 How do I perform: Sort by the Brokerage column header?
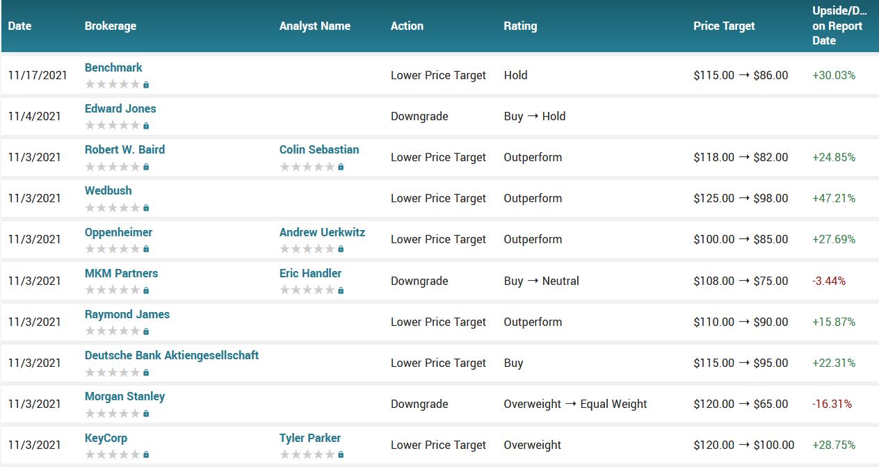click(111, 26)
